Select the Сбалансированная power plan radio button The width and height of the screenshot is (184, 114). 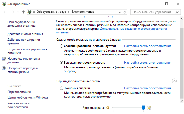point(62,46)
